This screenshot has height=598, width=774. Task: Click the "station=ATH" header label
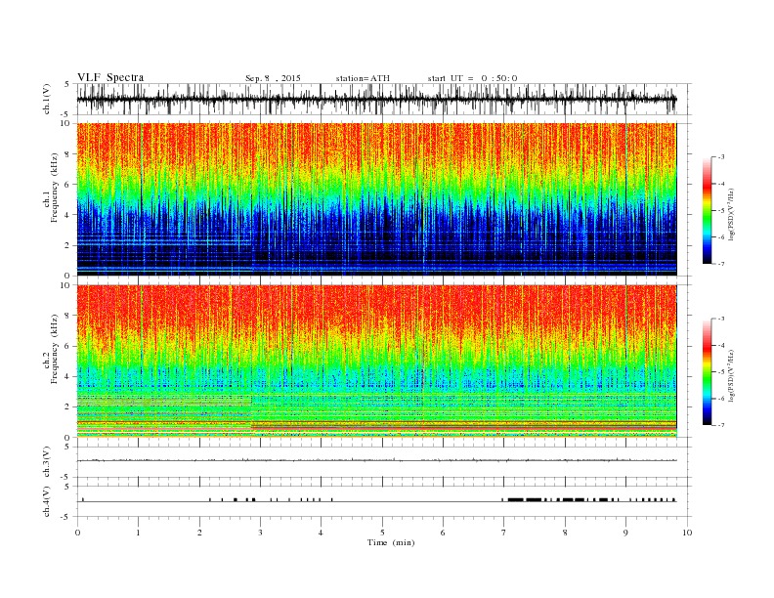pyautogui.click(x=363, y=78)
